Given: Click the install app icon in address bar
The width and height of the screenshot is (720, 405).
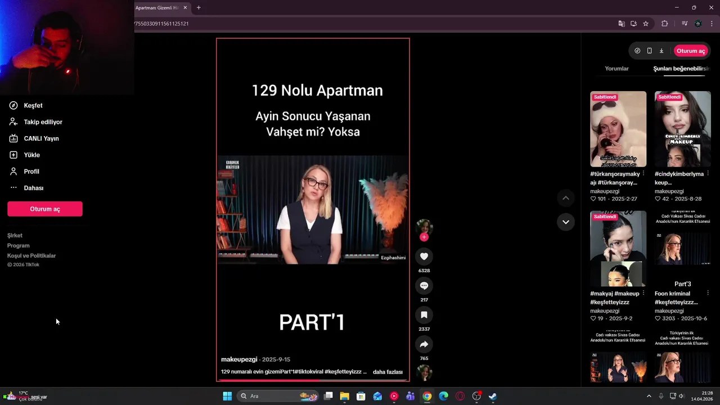Looking at the screenshot, I should (x=633, y=24).
